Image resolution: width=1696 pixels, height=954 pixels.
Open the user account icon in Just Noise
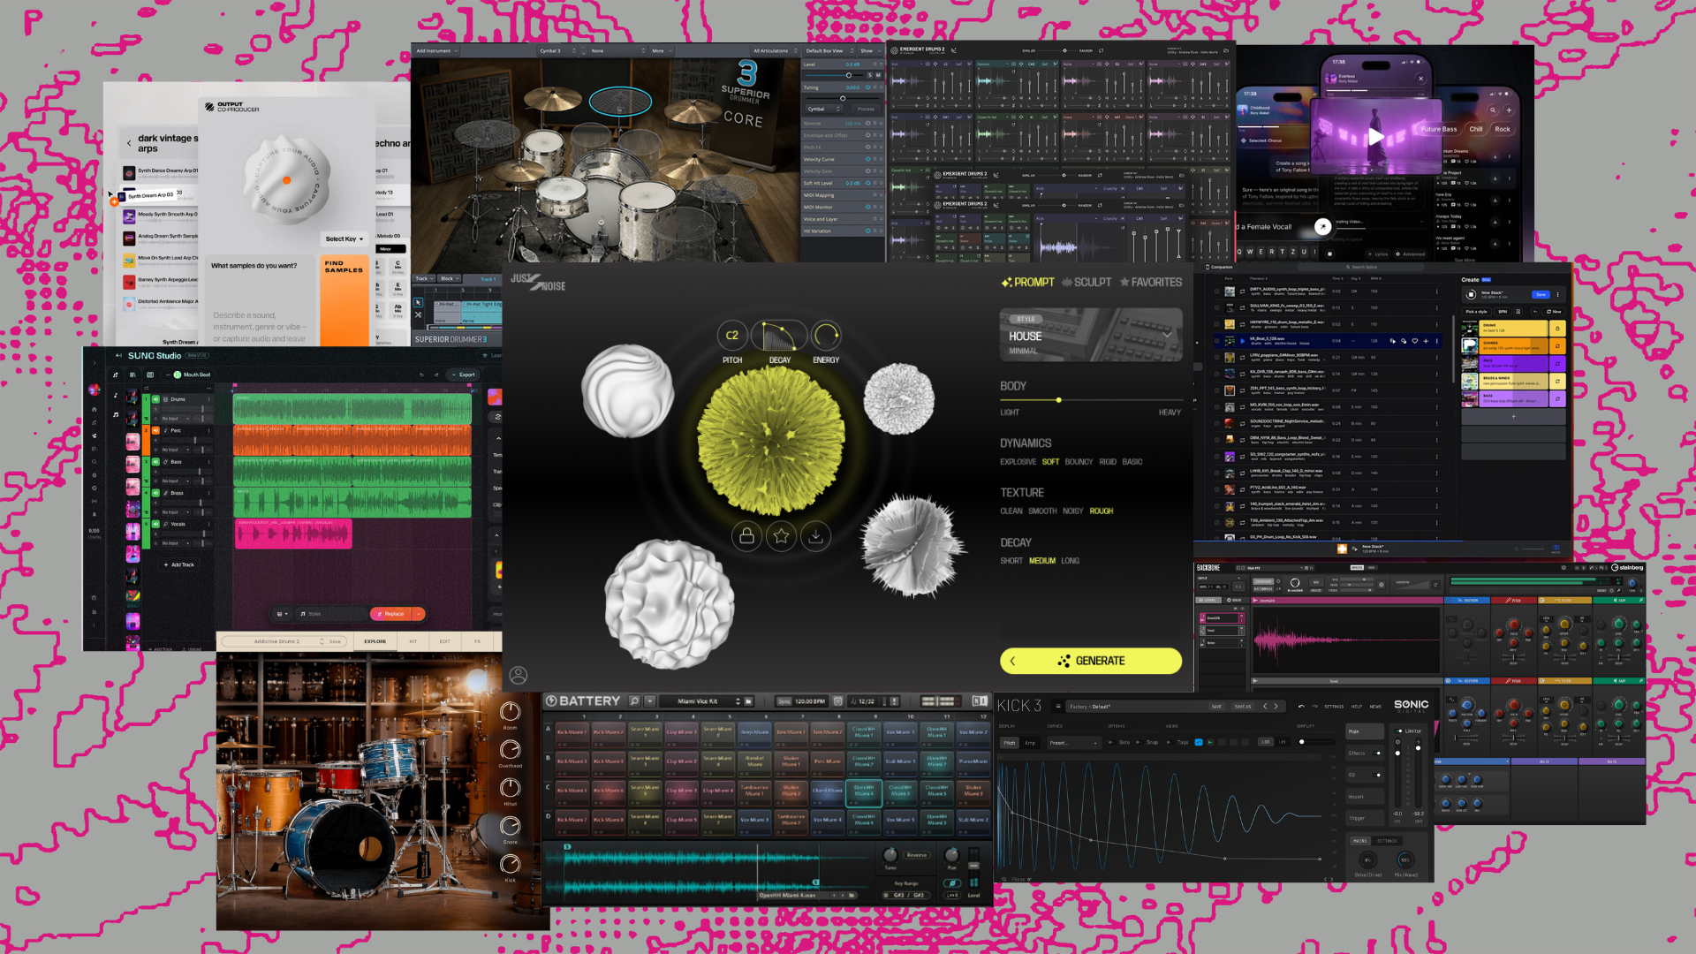coord(519,676)
